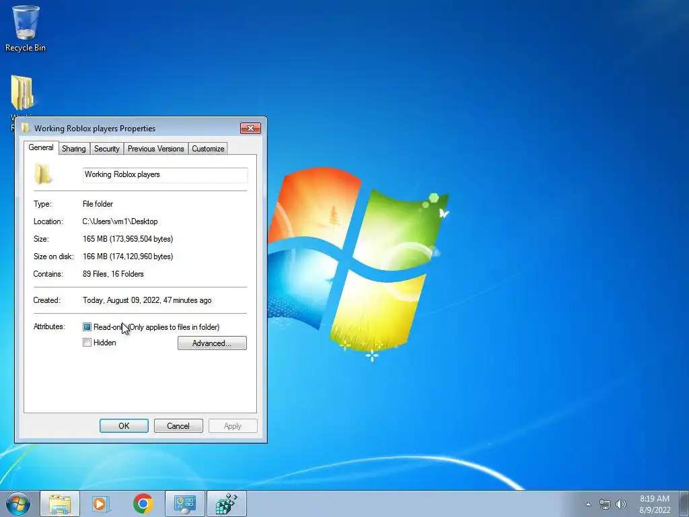689x517 pixels.
Task: Open the Windows Start orb
Action: coord(17,504)
